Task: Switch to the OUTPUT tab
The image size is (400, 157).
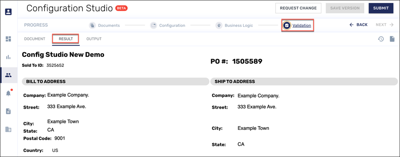Action: pyautogui.click(x=94, y=39)
